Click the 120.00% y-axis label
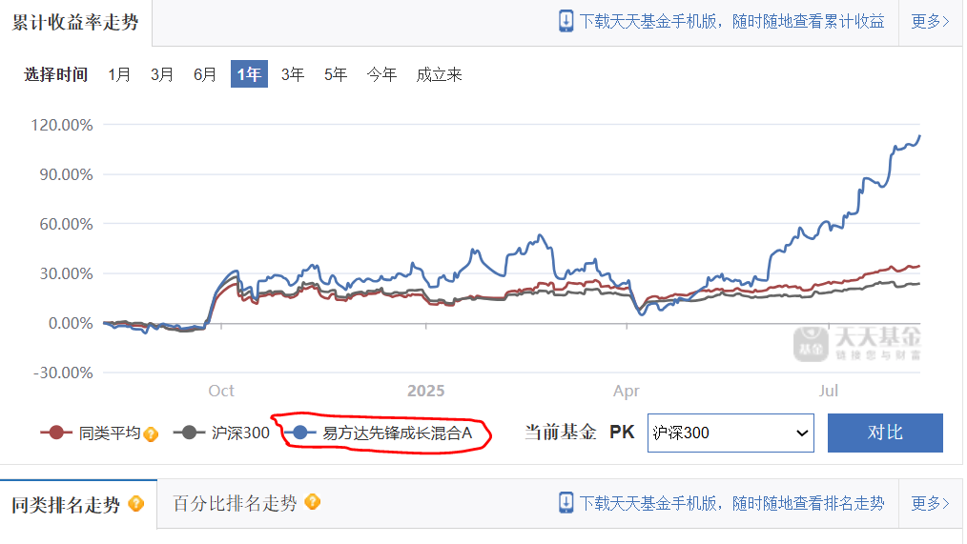This screenshot has height=544, width=967. 62,125
